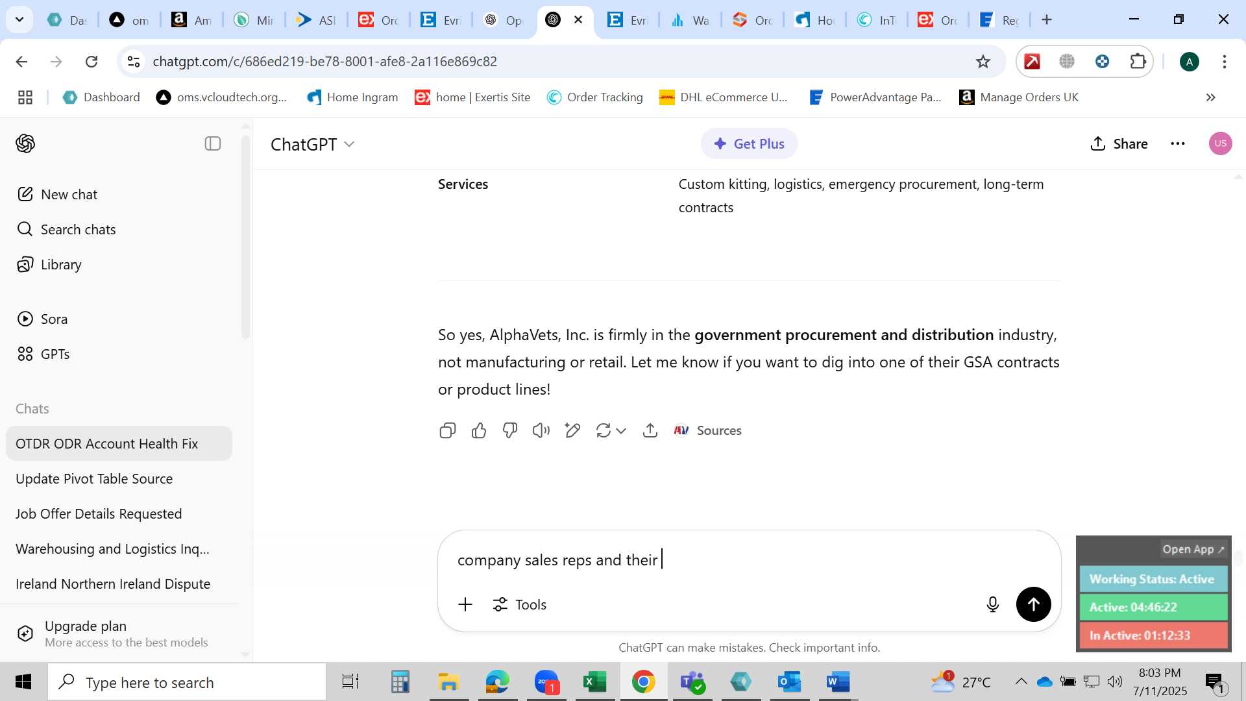Image resolution: width=1246 pixels, height=701 pixels.
Task: Open the US profile avatar menu
Action: point(1220,143)
